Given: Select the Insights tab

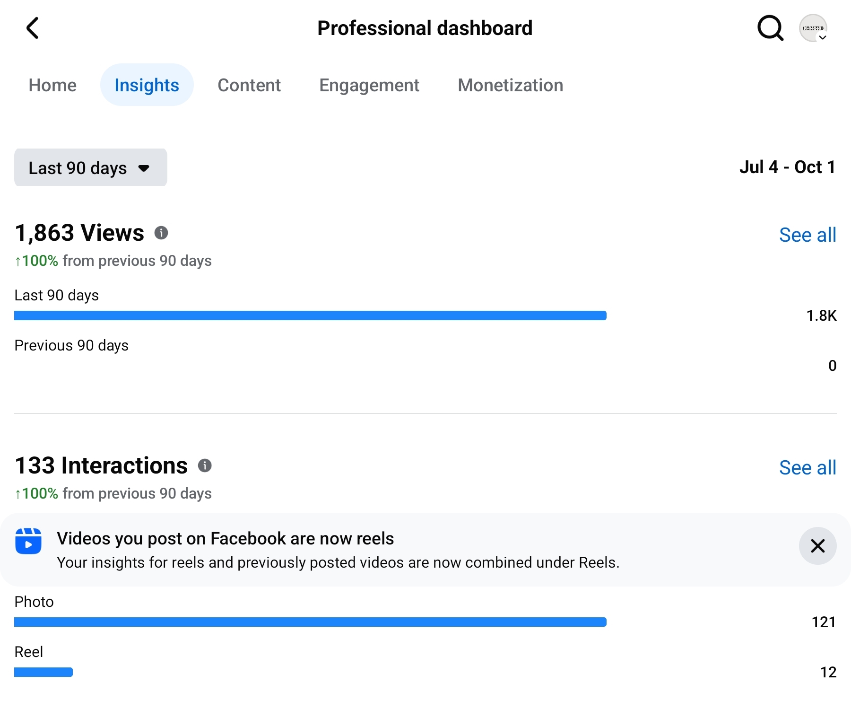Looking at the screenshot, I should click(147, 85).
